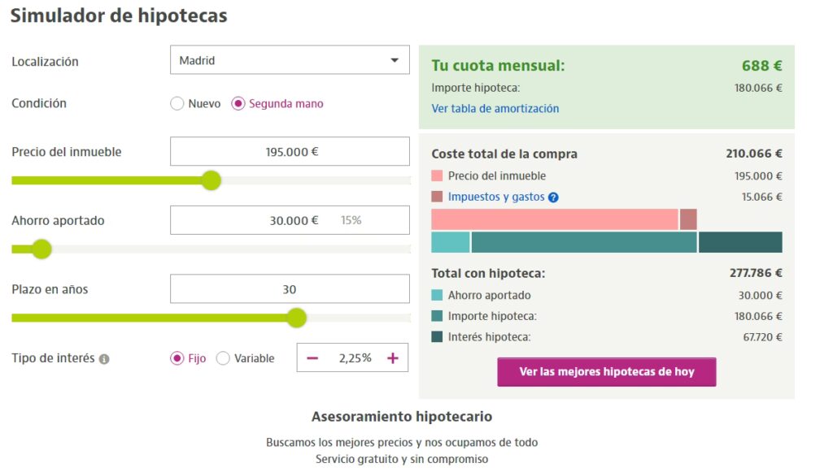
Task: Click the help icon next to Impuestos y gastos
Action: [553, 197]
